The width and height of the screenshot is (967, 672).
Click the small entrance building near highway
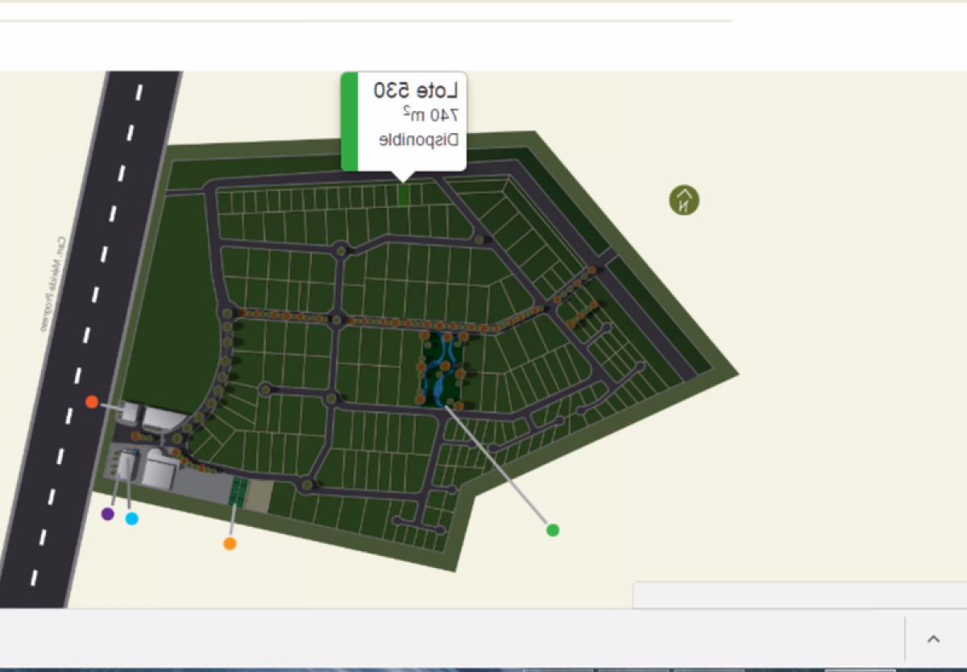click(x=131, y=413)
